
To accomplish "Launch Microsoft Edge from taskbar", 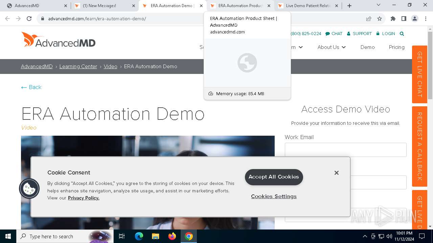I will click(139, 236).
